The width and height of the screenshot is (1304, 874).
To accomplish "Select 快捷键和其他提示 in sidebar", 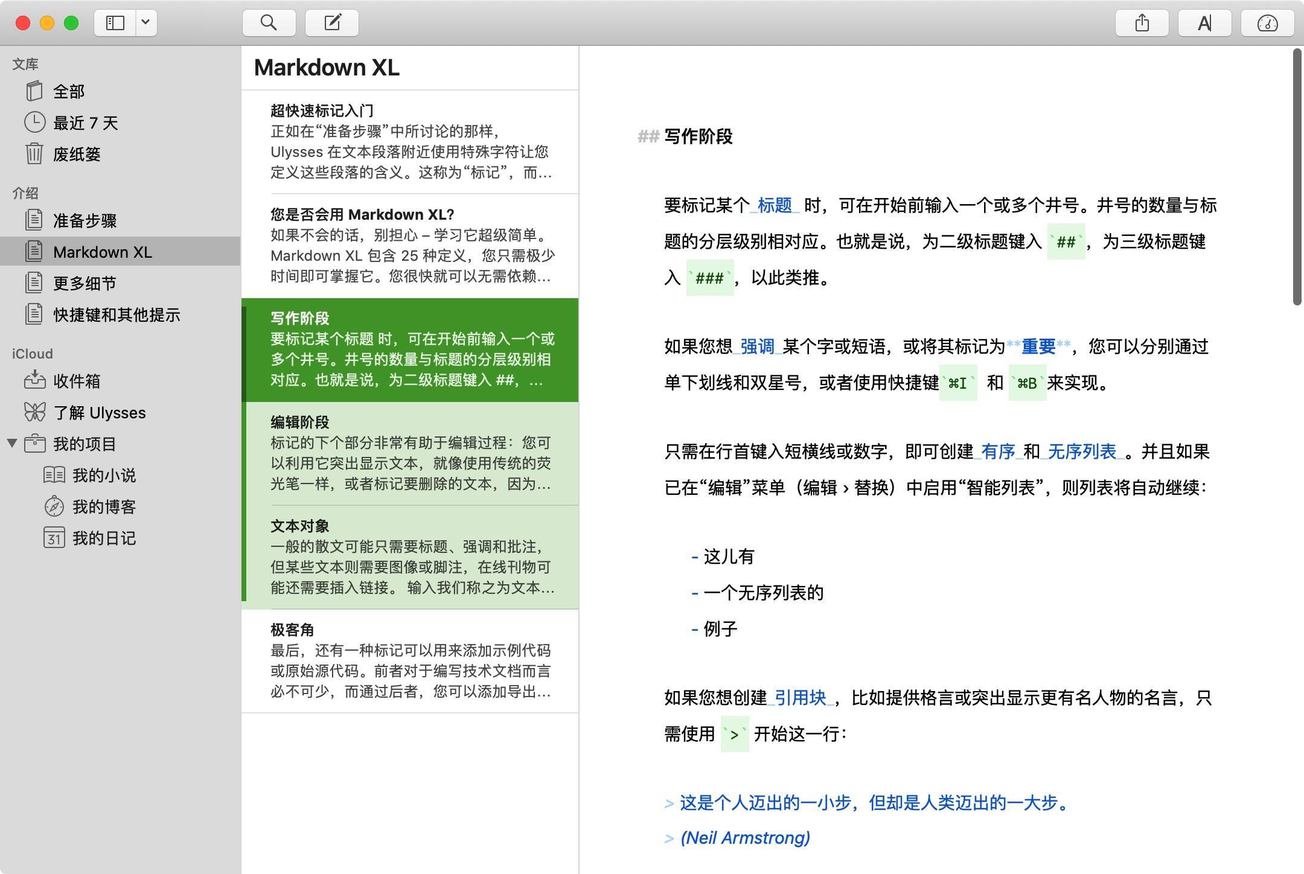I will pos(116,314).
